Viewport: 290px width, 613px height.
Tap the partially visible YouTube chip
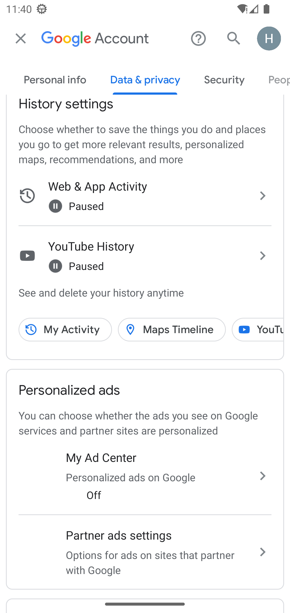259,330
